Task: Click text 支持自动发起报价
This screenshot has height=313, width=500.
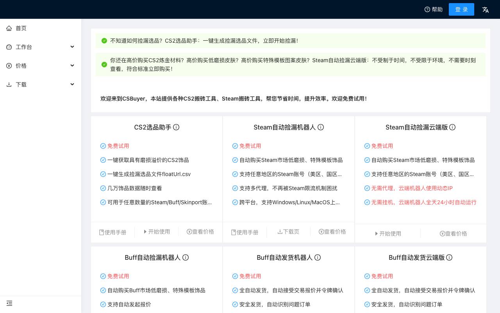Action: (129, 304)
